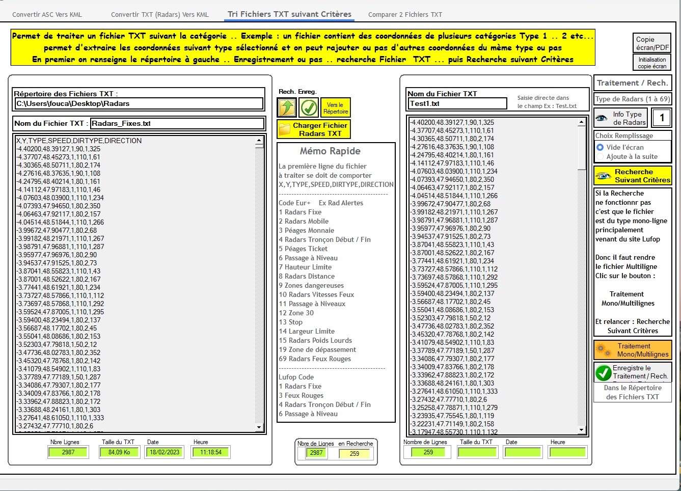
Task: Select right list row -4.40200,48.39127,1,90,1,325
Action: (x=452, y=122)
